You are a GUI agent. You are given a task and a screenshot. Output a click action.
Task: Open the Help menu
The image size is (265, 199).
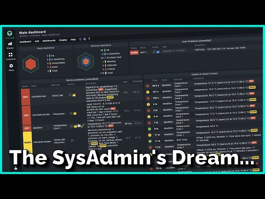click(73, 40)
